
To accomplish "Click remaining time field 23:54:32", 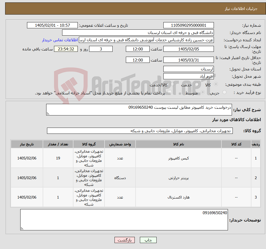I will click(66, 49).
